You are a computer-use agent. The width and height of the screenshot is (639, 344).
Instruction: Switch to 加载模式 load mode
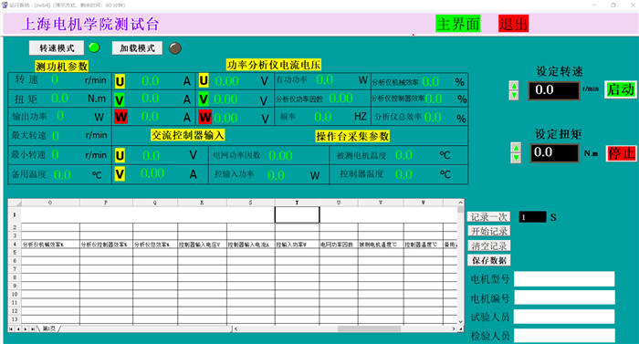(x=137, y=48)
